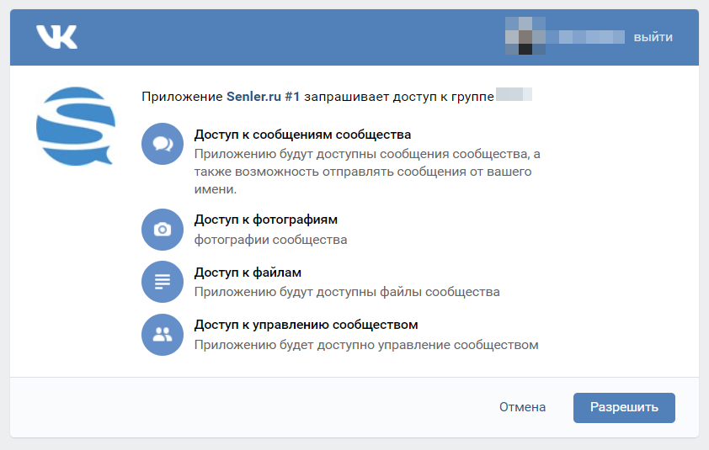Click the community messages access description paragraph
Viewport: 709px width, 450px height.
point(367,172)
